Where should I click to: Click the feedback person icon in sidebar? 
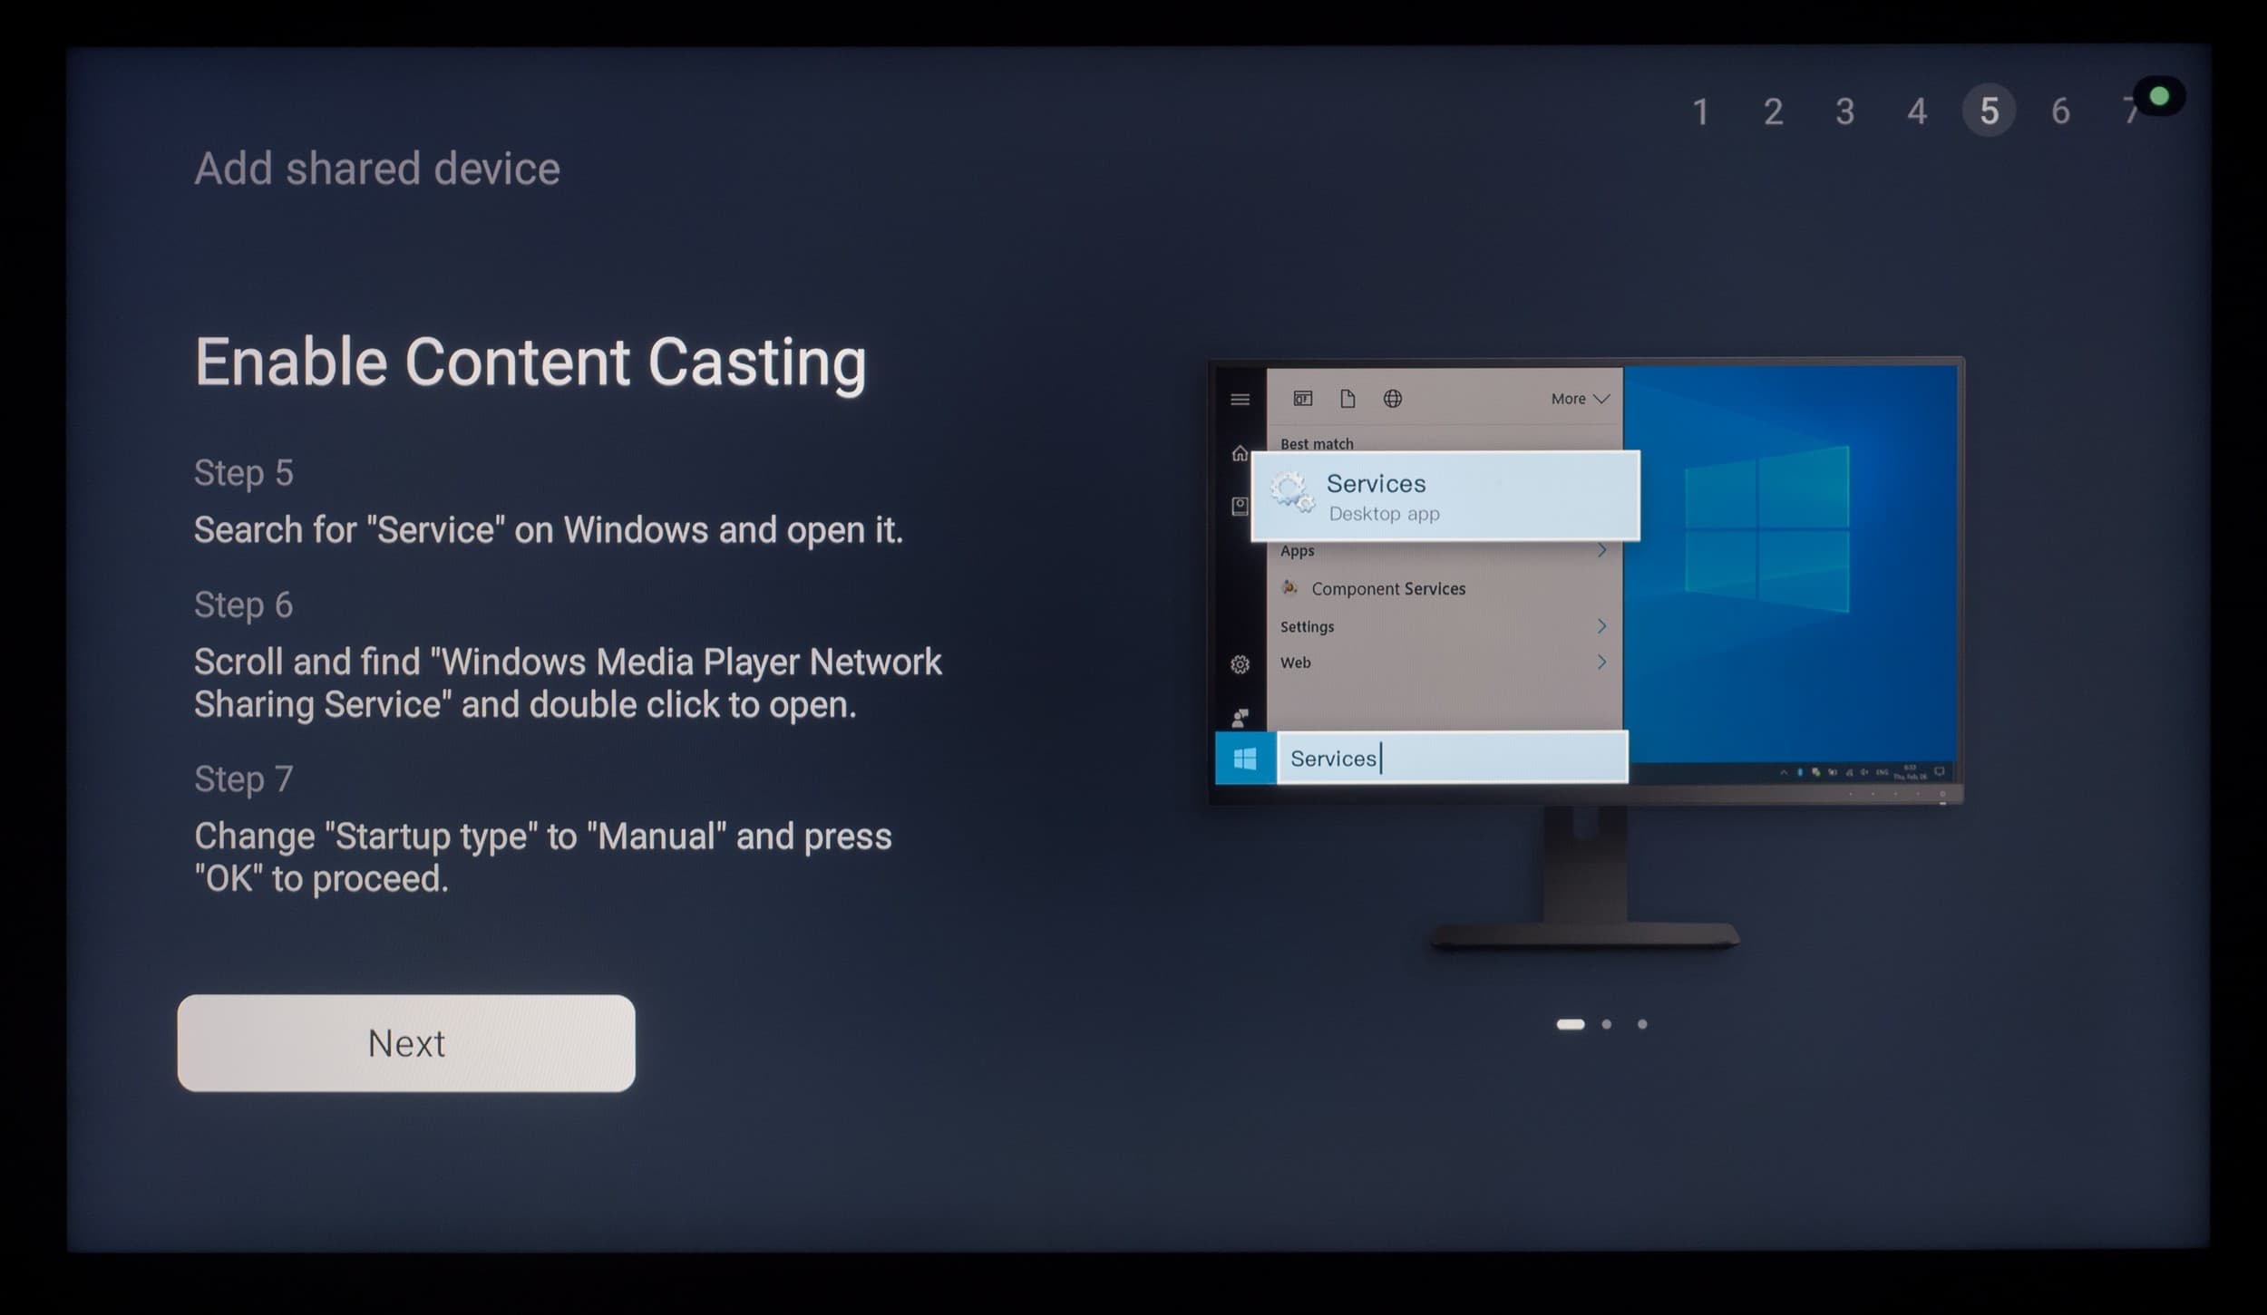(x=1240, y=718)
